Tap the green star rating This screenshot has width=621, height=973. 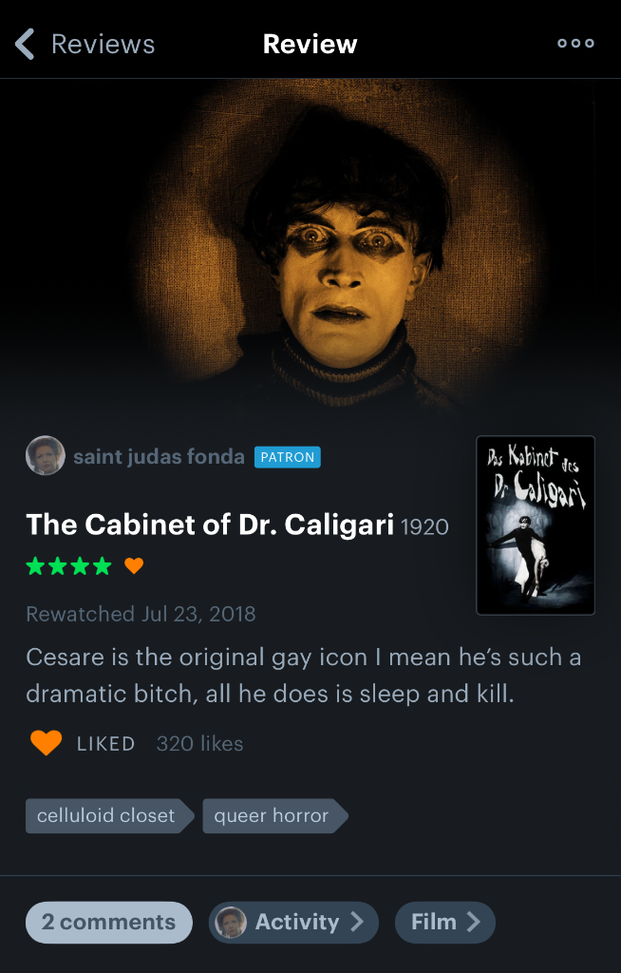tap(69, 566)
